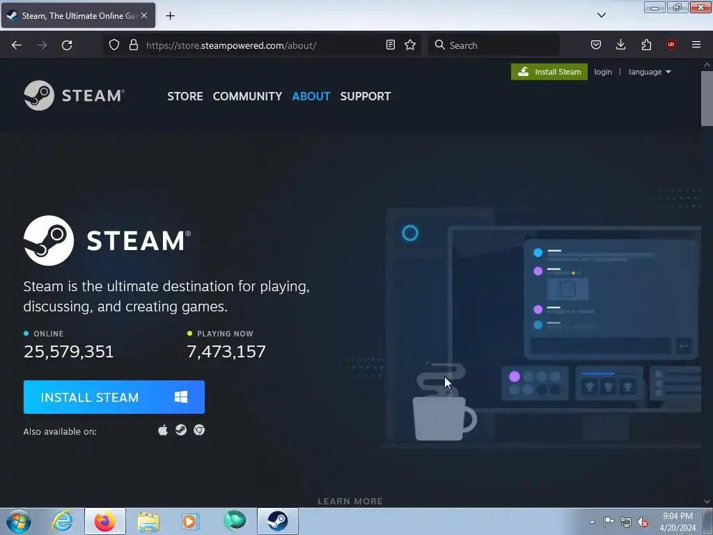Bookmark this page with the star icon
The image size is (713, 535).
point(410,45)
